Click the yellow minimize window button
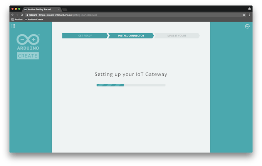The width and height of the screenshot is (262, 166). point(16,9)
